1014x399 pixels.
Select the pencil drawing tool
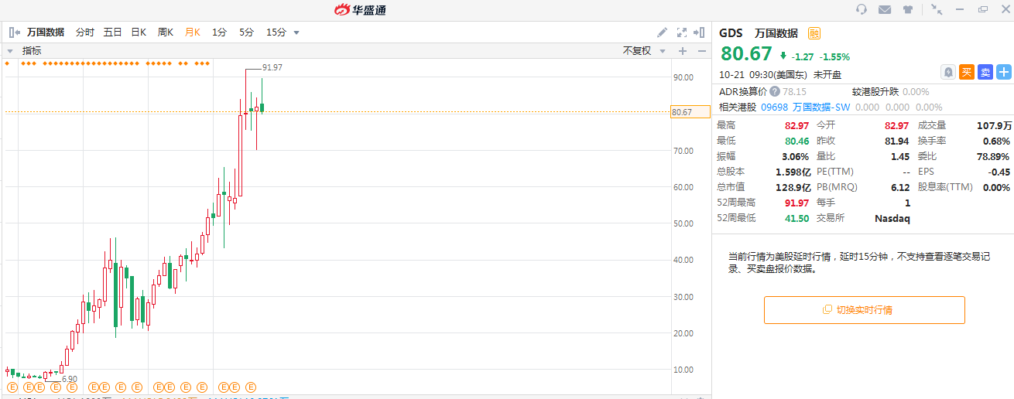(x=662, y=32)
